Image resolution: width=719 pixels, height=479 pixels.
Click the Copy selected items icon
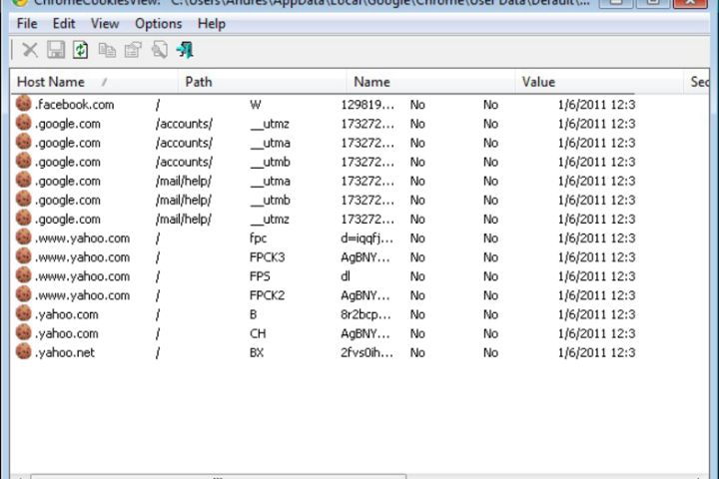(x=107, y=50)
